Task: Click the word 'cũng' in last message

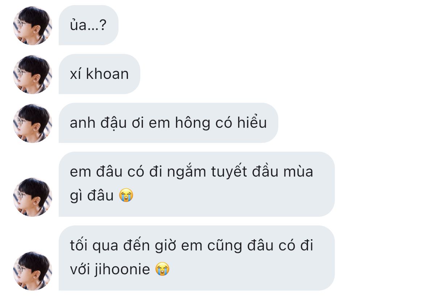Action: point(224,246)
